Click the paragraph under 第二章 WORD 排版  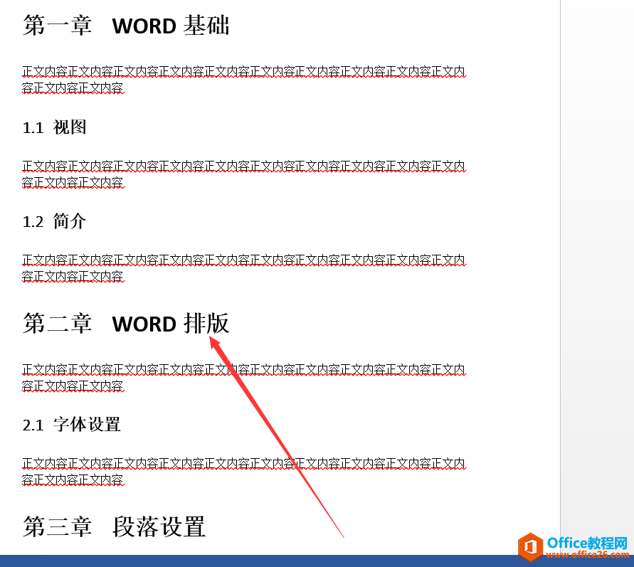point(242,377)
